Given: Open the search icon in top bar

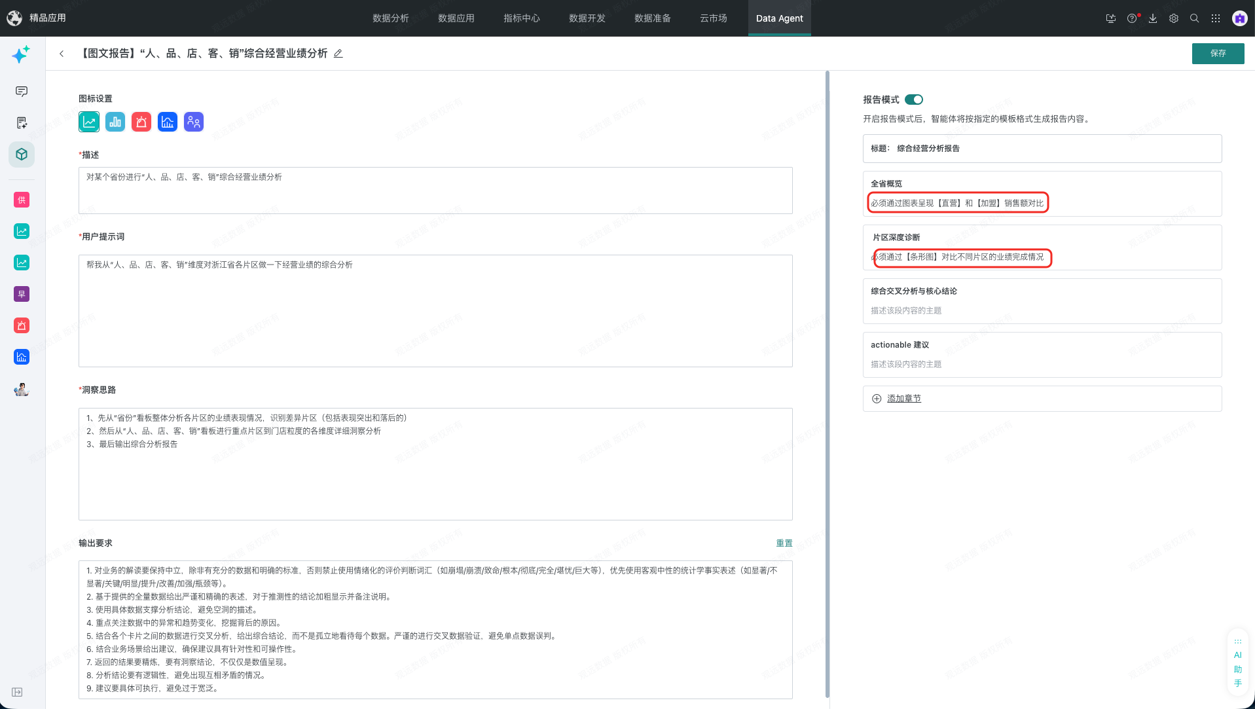Looking at the screenshot, I should point(1195,18).
